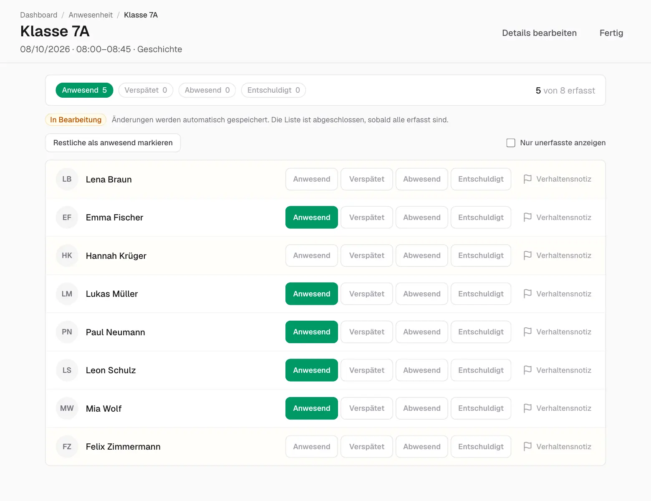Filter by the Entschuldigt 0 status chip
The image size is (651, 501).
[x=273, y=90]
